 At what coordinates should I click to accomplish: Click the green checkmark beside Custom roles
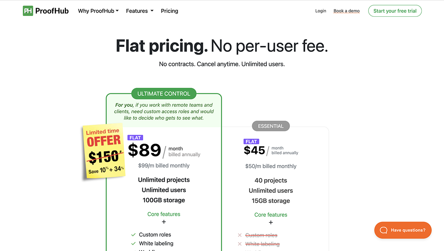(x=133, y=235)
